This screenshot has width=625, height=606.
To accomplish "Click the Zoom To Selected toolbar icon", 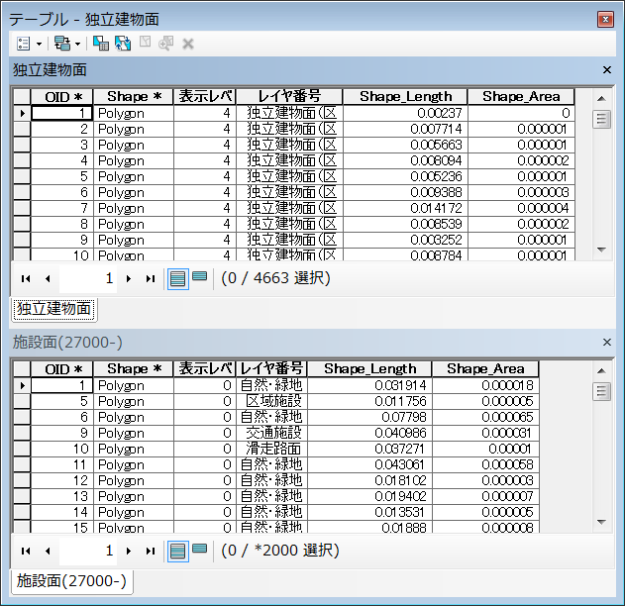I will [x=165, y=44].
